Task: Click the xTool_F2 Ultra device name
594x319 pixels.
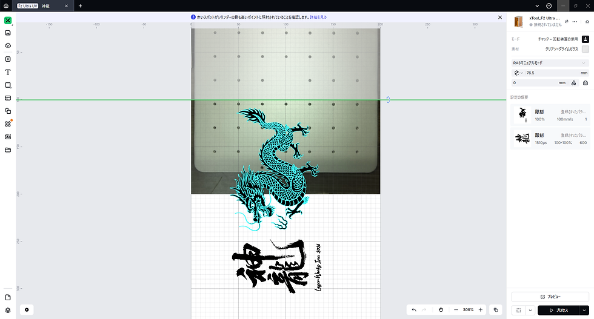Action: [x=544, y=18]
